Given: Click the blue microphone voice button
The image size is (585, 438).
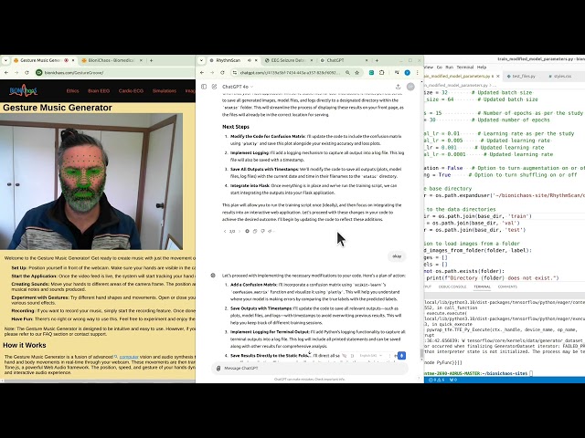Looking at the screenshot, I should coord(401,356).
